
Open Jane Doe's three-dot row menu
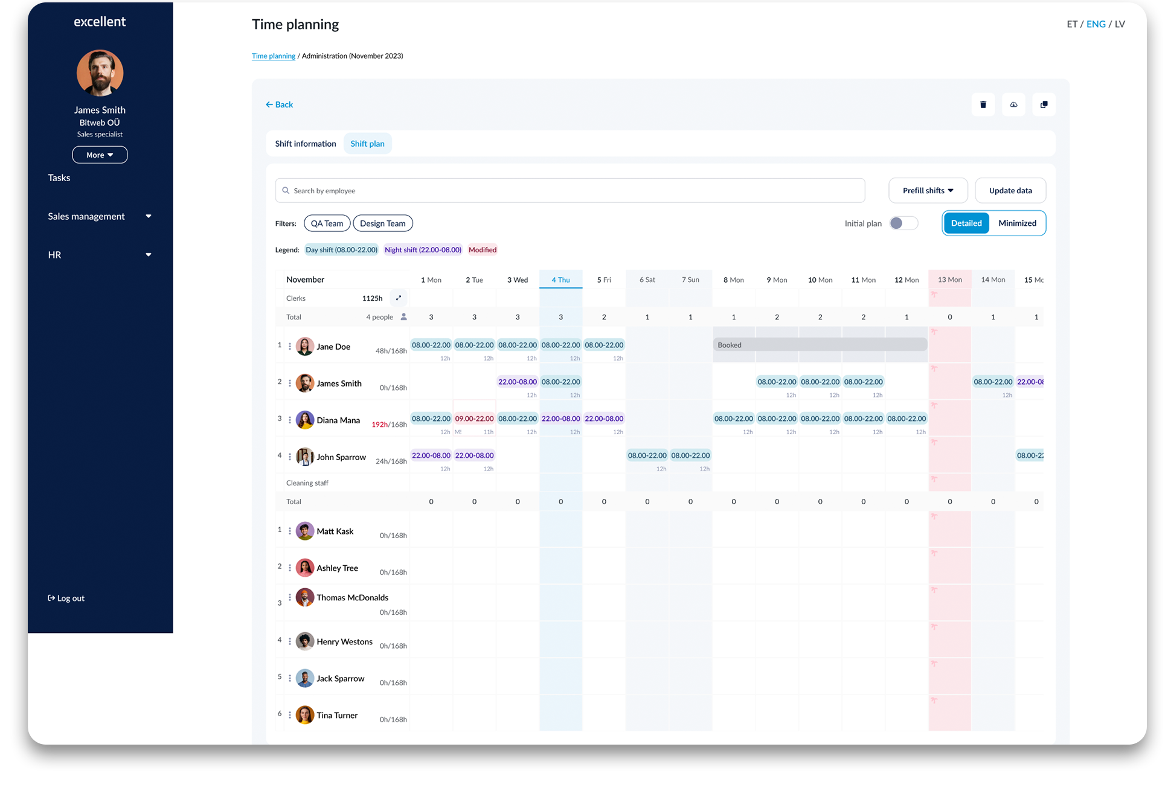pos(290,346)
